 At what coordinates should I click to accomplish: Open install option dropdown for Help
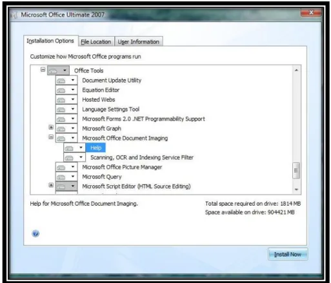(x=75, y=148)
